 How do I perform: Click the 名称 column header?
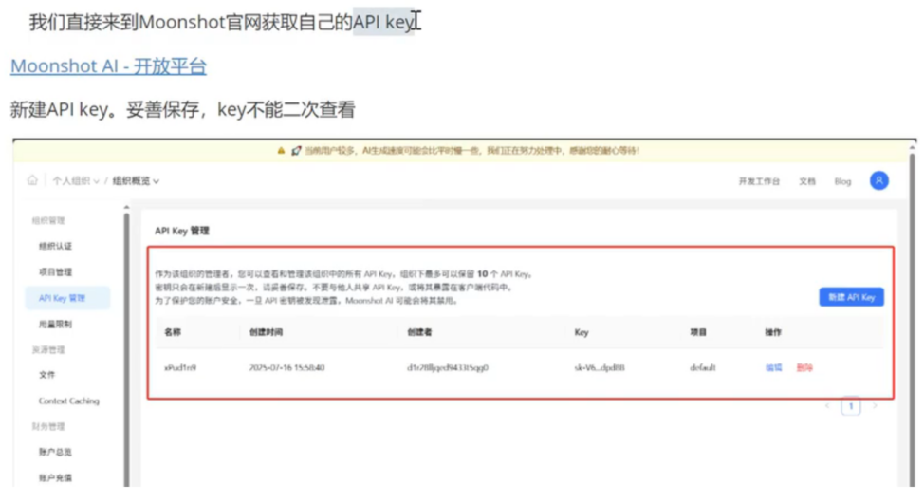(173, 332)
